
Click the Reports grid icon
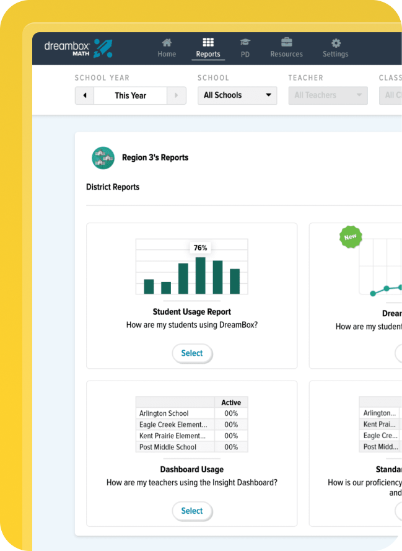[x=208, y=43]
